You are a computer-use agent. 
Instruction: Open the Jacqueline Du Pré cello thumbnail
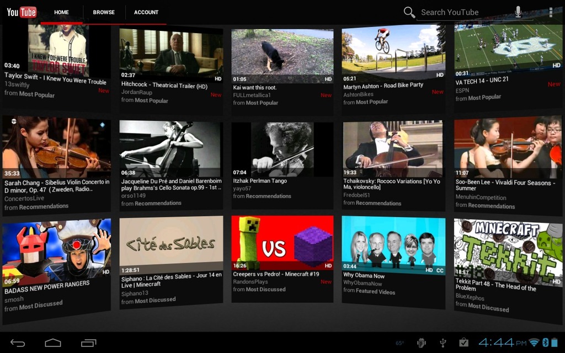(x=171, y=149)
